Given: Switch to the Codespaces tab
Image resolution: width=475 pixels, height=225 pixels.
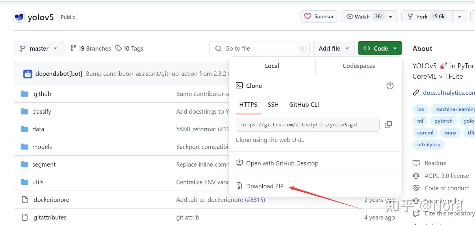Looking at the screenshot, I should (359, 66).
